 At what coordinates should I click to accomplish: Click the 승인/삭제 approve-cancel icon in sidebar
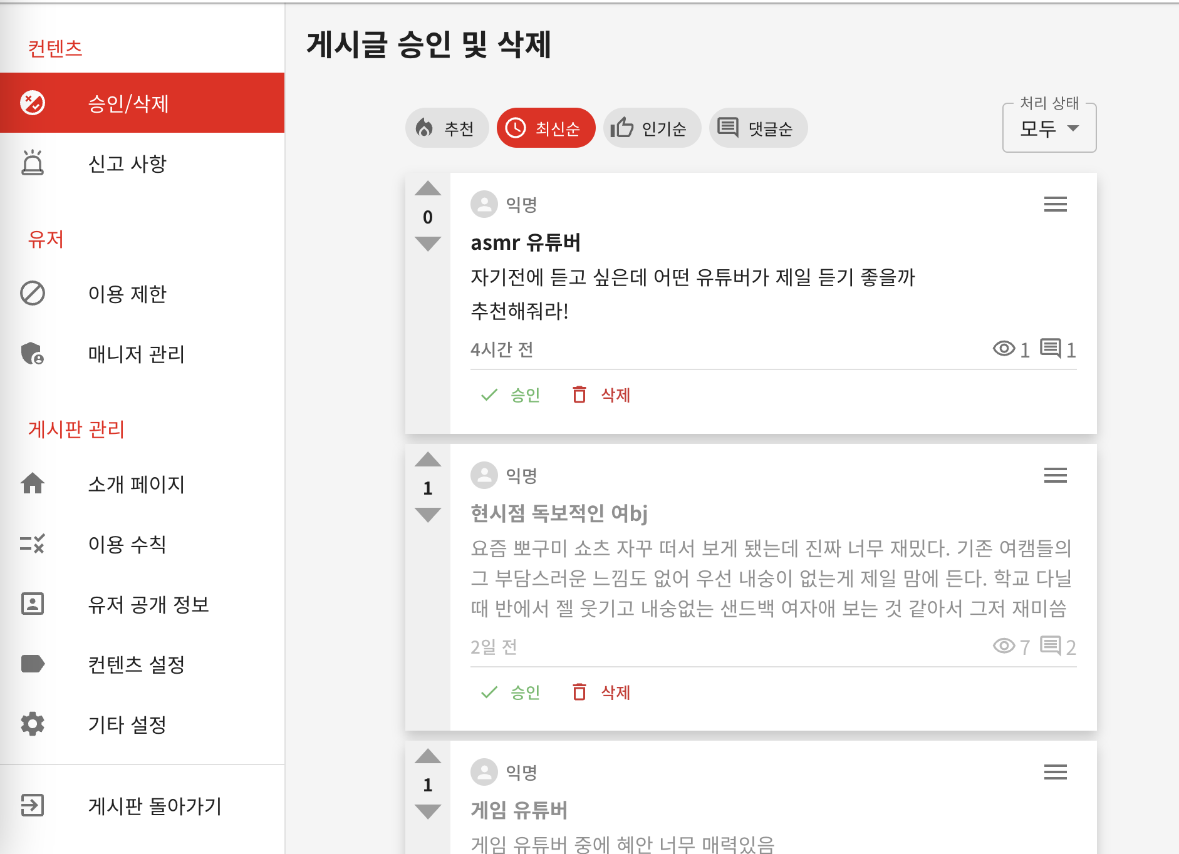33,103
